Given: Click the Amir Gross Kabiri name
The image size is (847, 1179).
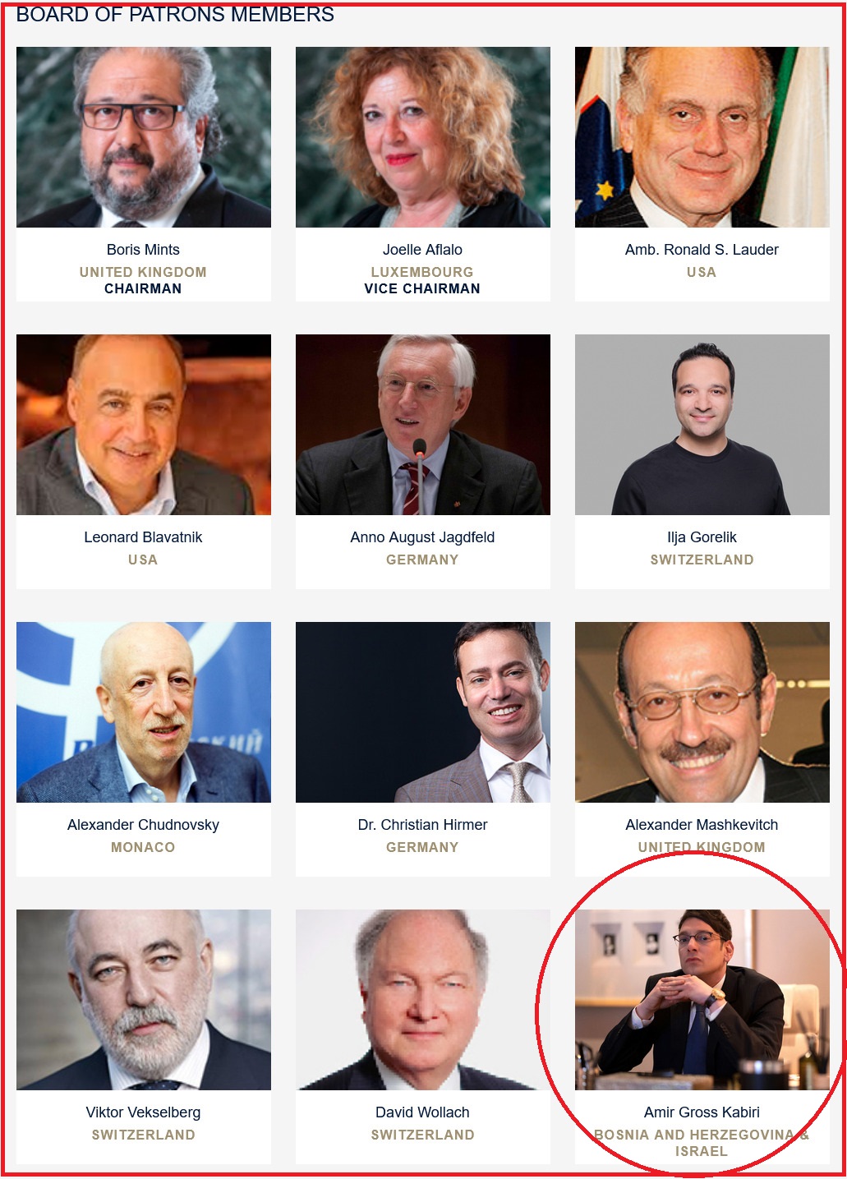Looking at the screenshot, I should 702,1112.
